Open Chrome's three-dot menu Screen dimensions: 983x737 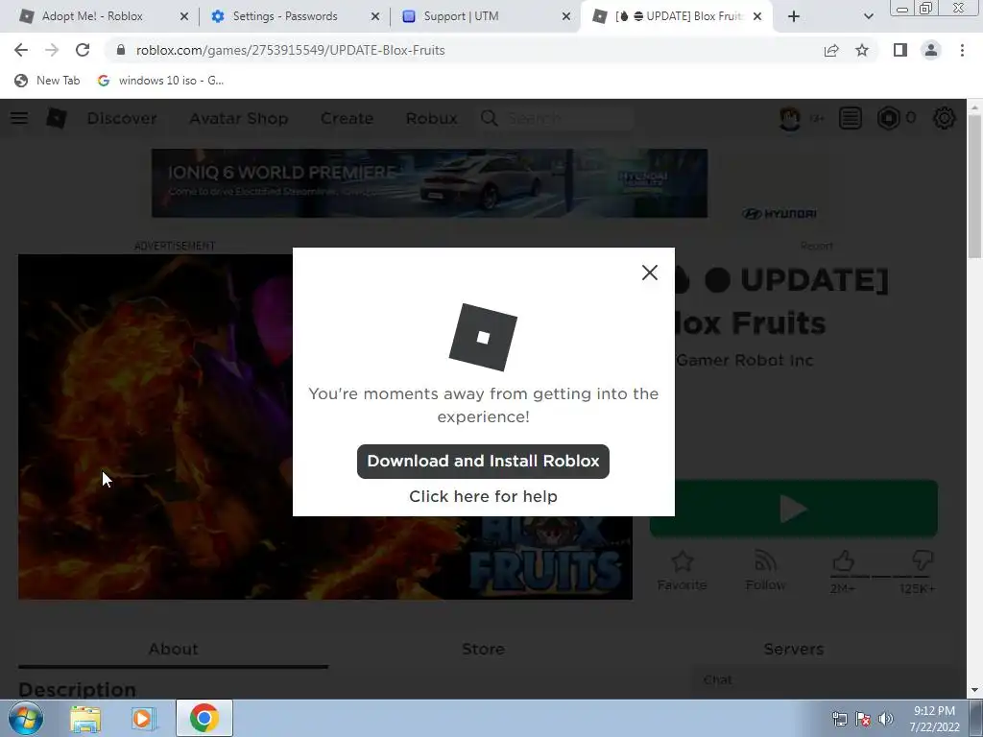[962, 50]
